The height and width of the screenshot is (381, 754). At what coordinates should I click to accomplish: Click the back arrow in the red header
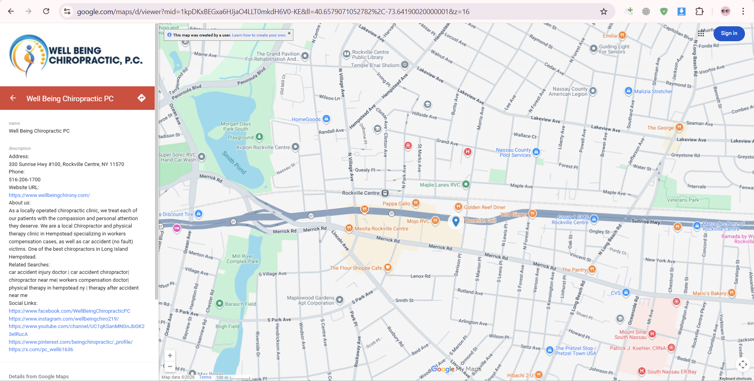coord(13,98)
